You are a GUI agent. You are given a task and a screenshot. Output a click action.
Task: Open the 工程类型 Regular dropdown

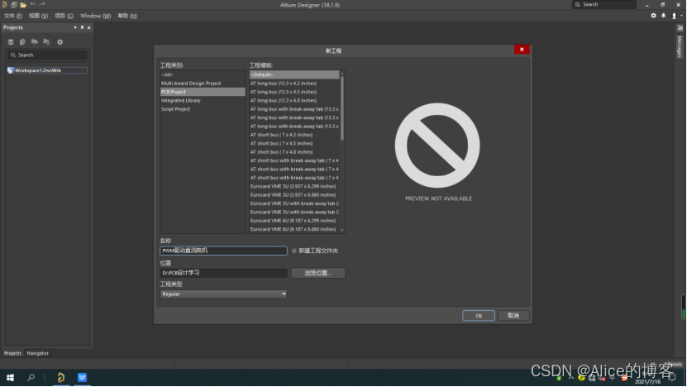click(x=223, y=294)
